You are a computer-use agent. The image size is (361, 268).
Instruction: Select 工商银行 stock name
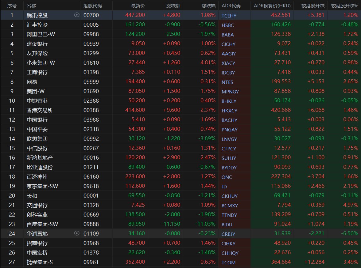click(37, 72)
